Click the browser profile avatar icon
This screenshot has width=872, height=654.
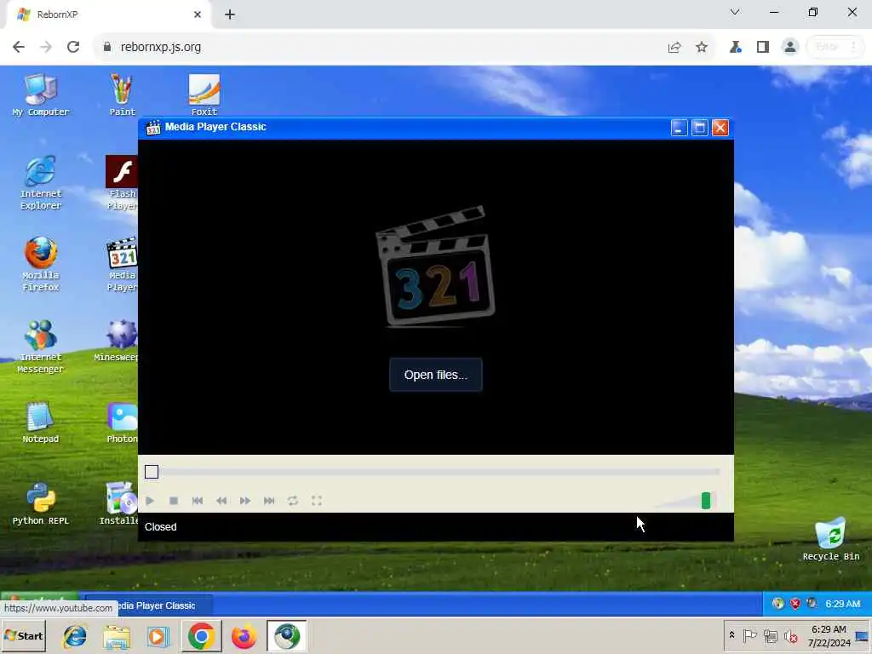[789, 48]
